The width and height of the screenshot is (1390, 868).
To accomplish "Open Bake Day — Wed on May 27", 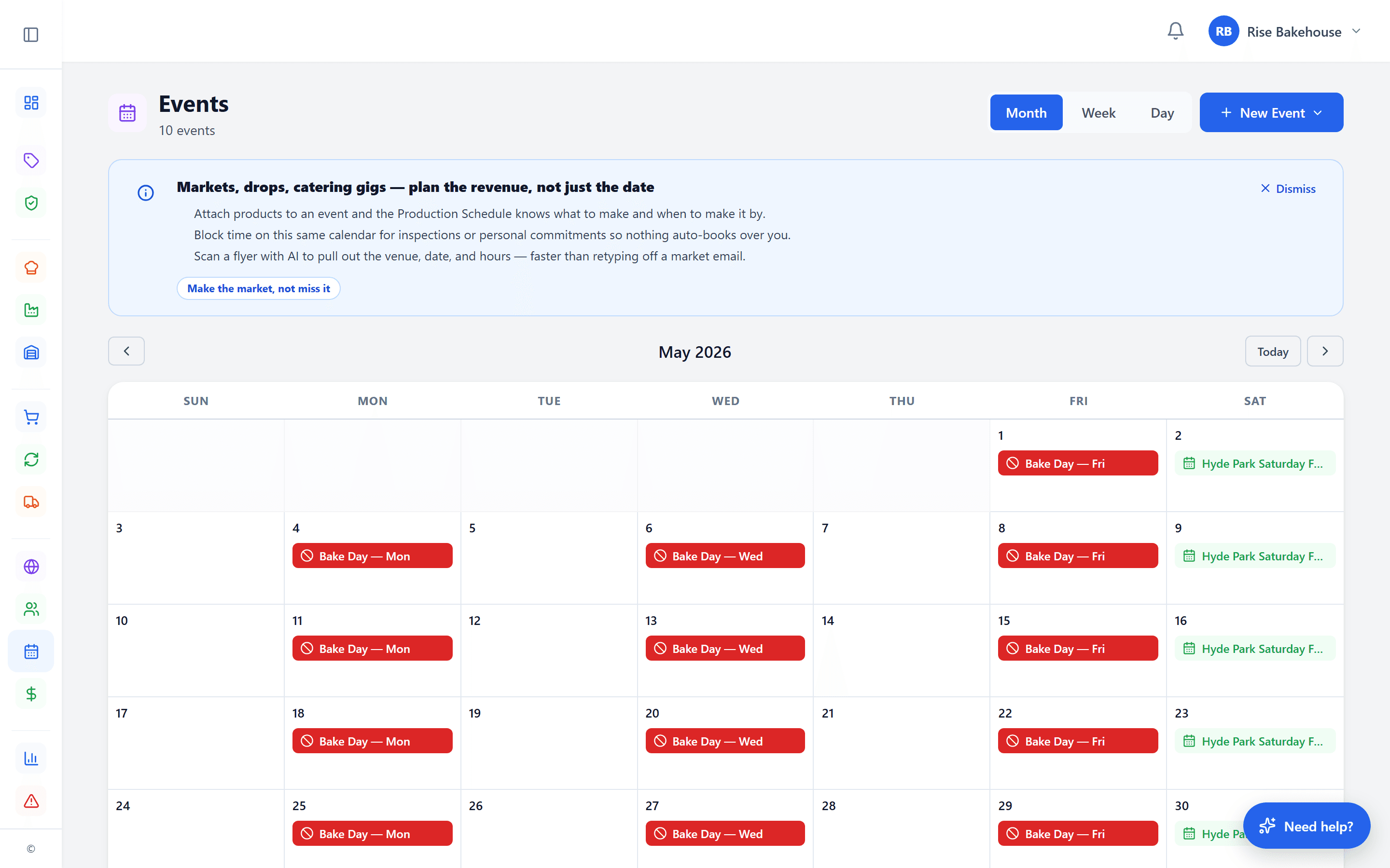I will (725, 833).
